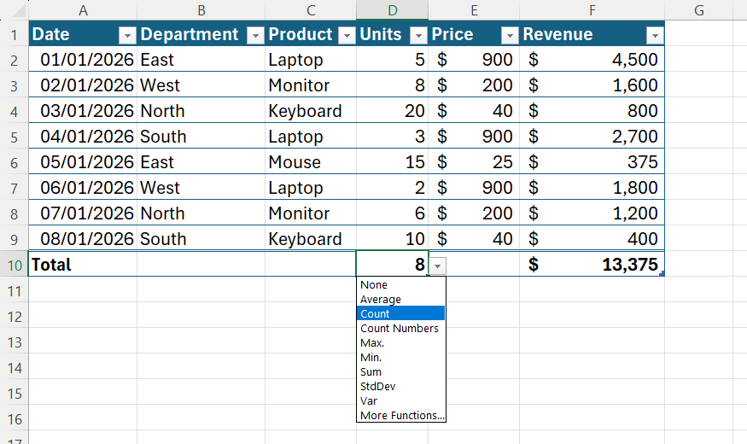This screenshot has width=747, height=444.
Task: Select column G header
Action: pyautogui.click(x=699, y=10)
